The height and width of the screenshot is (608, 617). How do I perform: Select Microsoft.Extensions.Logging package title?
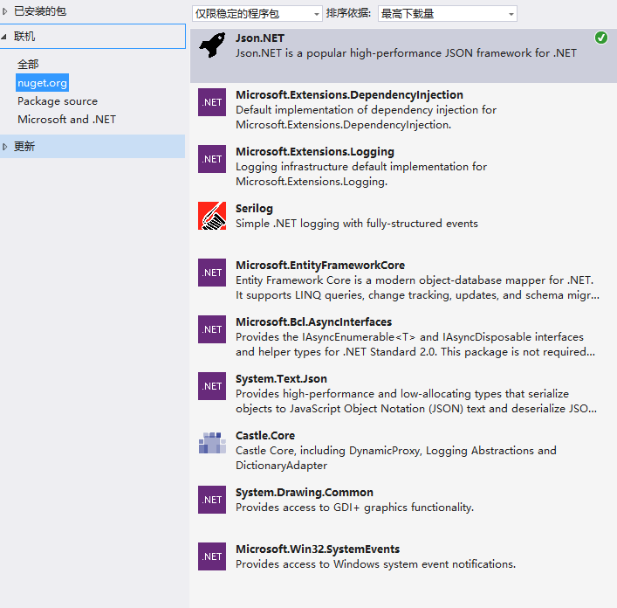[315, 152]
